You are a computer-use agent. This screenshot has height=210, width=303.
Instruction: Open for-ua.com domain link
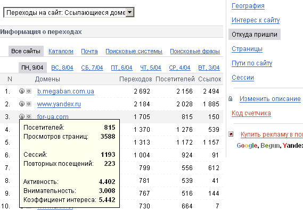point(53,116)
